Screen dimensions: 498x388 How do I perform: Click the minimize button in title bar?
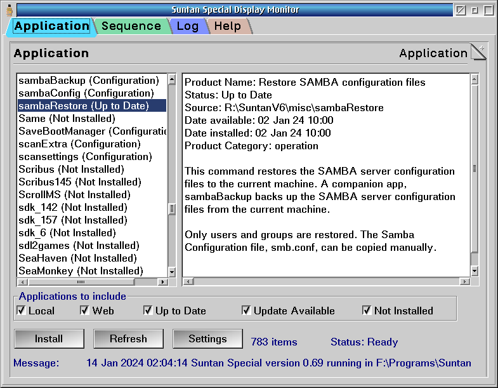(475, 10)
